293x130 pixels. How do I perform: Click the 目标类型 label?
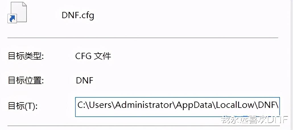coord(26,56)
